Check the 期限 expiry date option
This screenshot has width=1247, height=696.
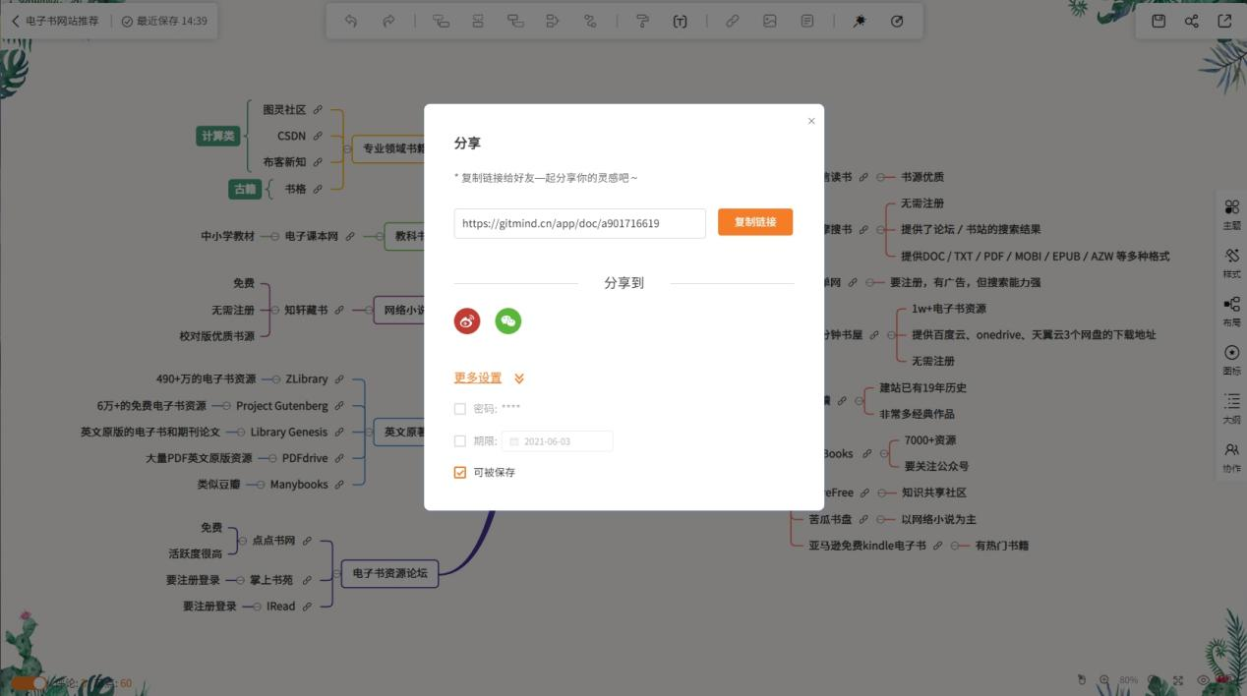coord(459,440)
